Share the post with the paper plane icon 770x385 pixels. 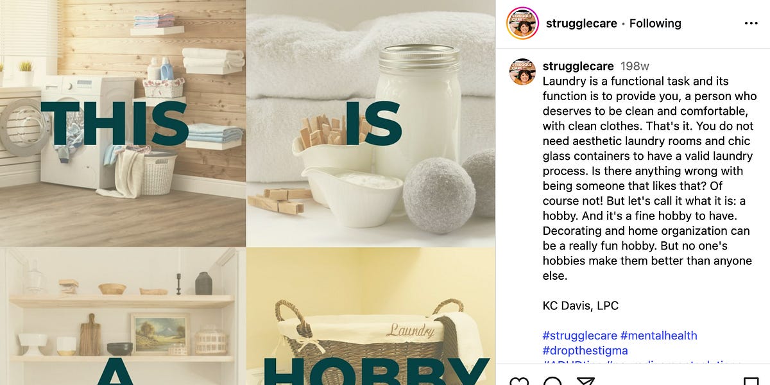tap(586, 381)
